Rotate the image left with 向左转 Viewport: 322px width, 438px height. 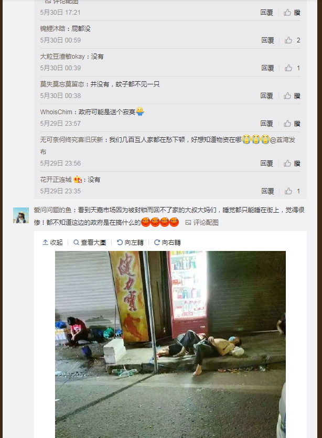pyautogui.click(x=130, y=243)
